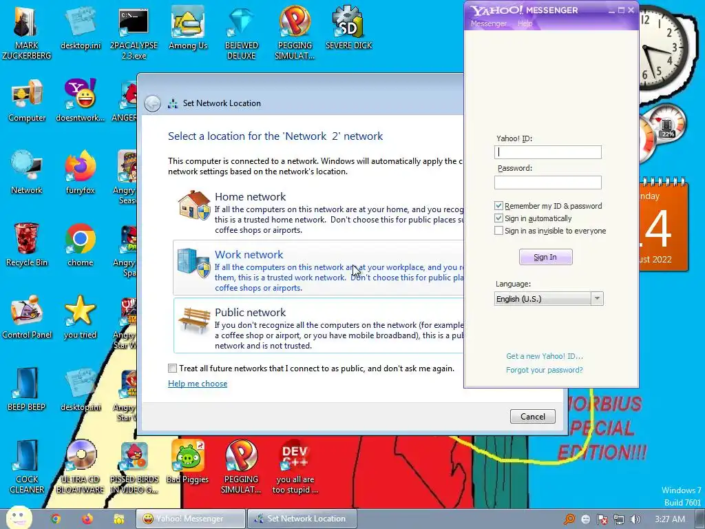Switch to Yahoo! Messenger taskbar button
This screenshot has width=705, height=529.
click(x=191, y=519)
